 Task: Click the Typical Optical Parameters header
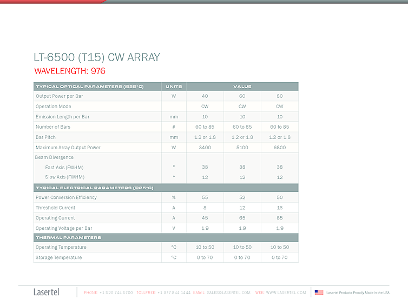[x=89, y=87]
